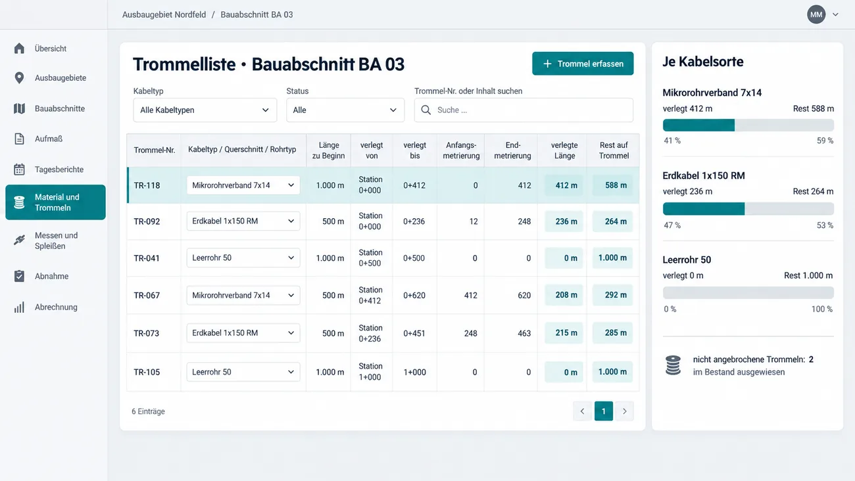Viewport: 855px width, 481px height.
Task: Open cable type dropdown for TR-105
Action: click(243, 372)
